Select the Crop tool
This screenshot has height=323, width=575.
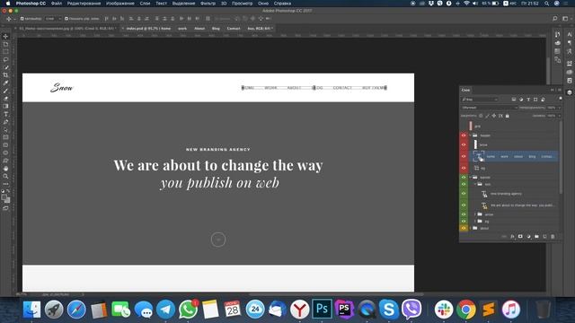point(5,74)
